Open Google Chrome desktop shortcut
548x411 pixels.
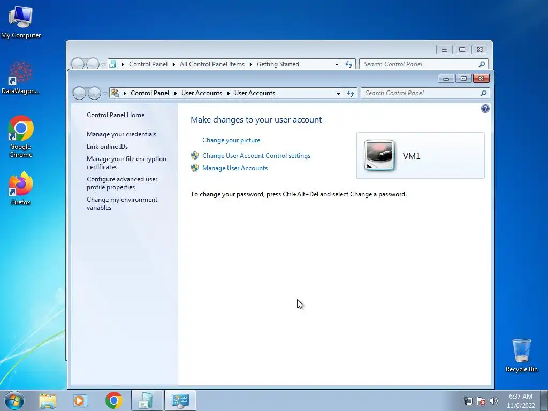pyautogui.click(x=21, y=136)
